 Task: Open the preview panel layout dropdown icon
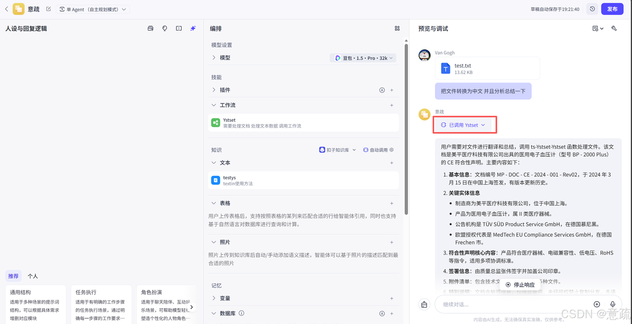pos(598,28)
